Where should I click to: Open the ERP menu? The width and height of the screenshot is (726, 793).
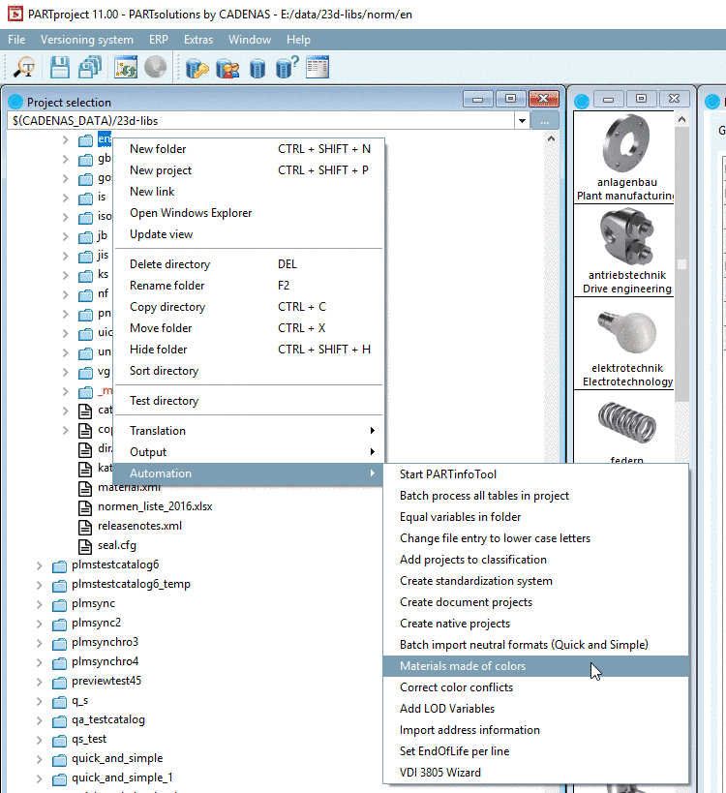[x=158, y=40]
